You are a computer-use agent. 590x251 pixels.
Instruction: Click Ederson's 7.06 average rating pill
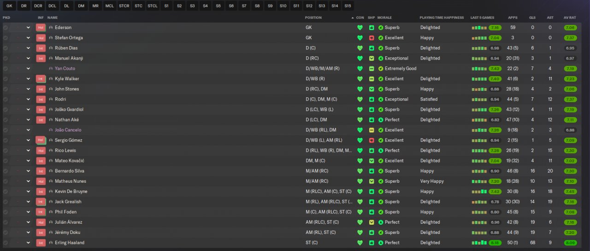click(570, 28)
